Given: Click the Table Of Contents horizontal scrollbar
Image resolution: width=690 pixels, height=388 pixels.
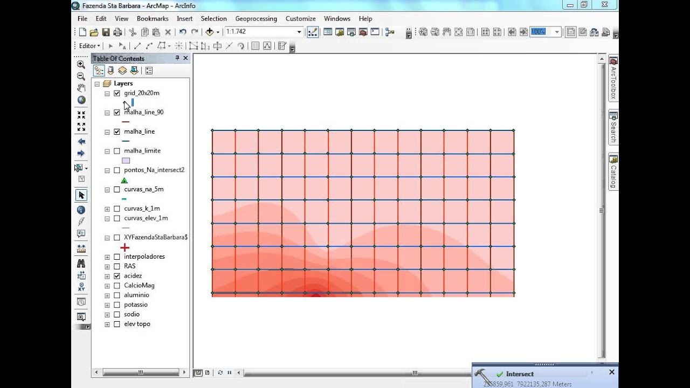Looking at the screenshot, I should pos(140,372).
